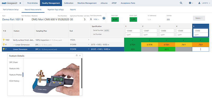Image resolution: width=212 pixels, height=105 pixels.
Task: Click the Demo Part 1001 link
Action: [x=11, y=19]
